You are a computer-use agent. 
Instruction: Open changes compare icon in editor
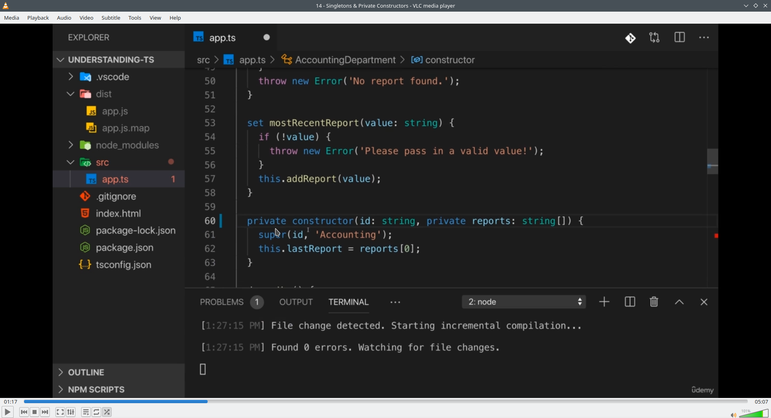click(x=655, y=38)
